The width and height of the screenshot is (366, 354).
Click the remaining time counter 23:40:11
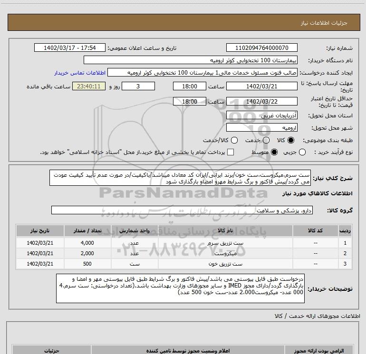point(89,86)
